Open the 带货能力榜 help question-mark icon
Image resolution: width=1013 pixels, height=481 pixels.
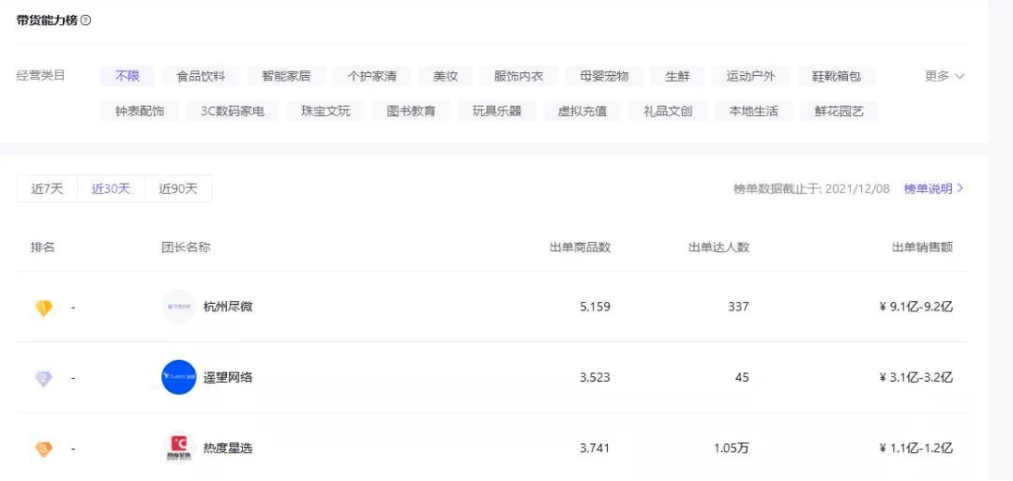point(86,20)
